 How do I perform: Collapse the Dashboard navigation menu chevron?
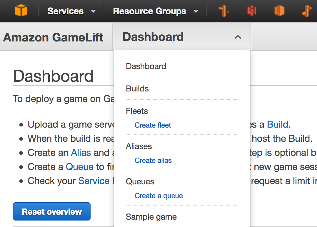(238, 37)
